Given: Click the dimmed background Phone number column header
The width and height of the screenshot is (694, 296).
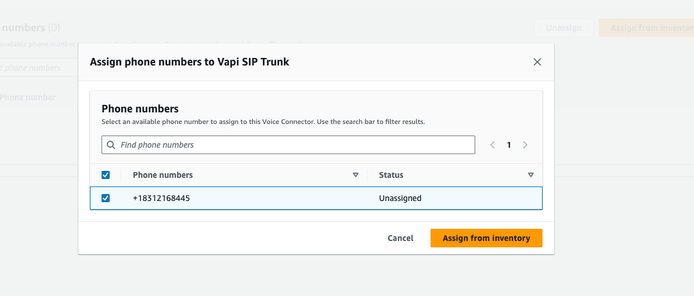Looking at the screenshot, I should [28, 97].
